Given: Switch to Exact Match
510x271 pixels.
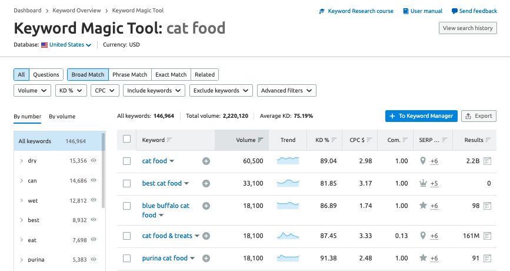Looking at the screenshot, I should [171, 75].
